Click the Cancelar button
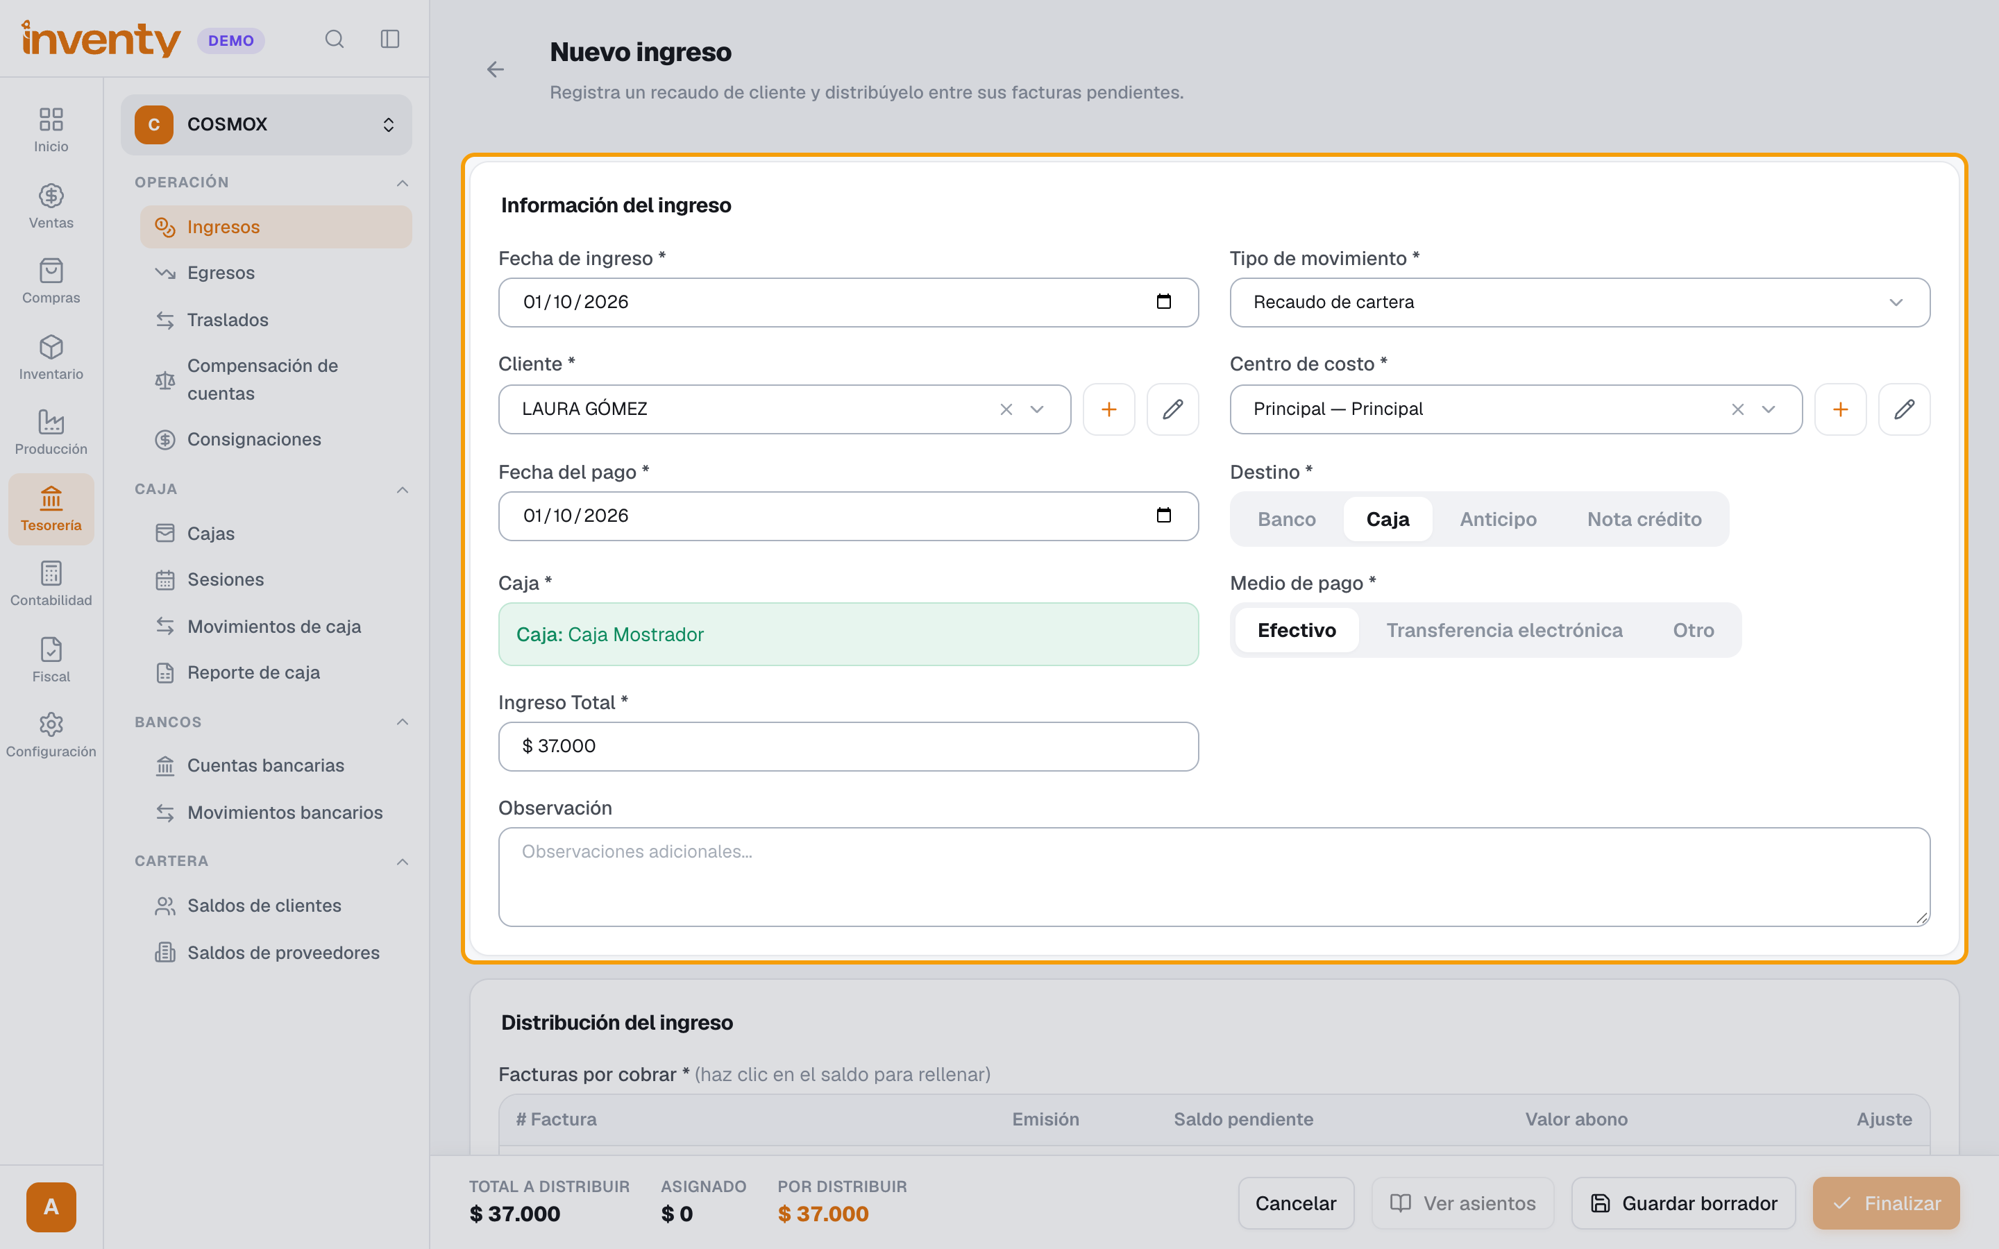Screen dimensions: 1999x1249 (1295, 1204)
